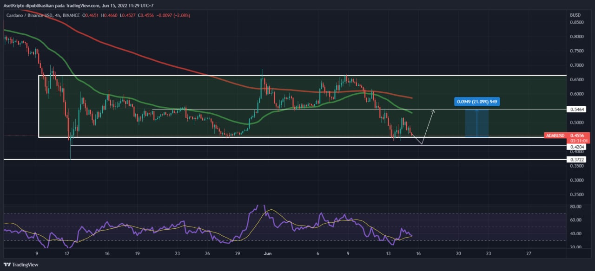Click the 60.00 RSI axis label
Image resolution: width=595 pixels, height=271 pixels.
pos(576,220)
